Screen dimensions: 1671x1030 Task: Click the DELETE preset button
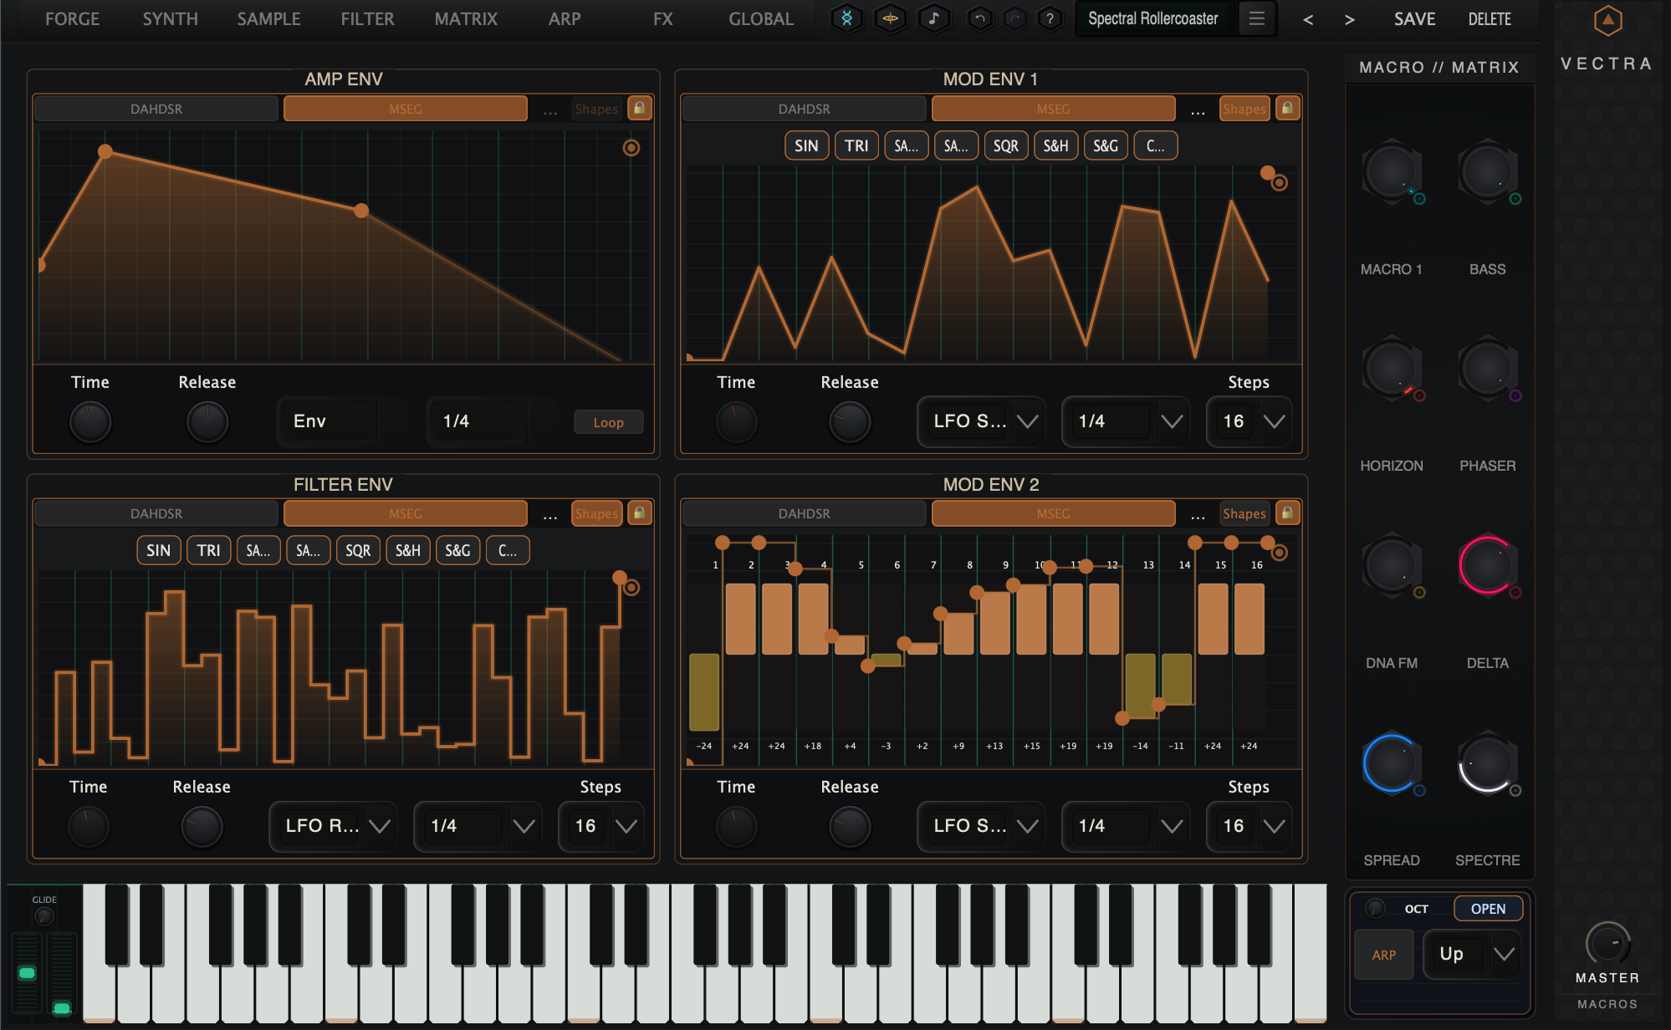1490,18
